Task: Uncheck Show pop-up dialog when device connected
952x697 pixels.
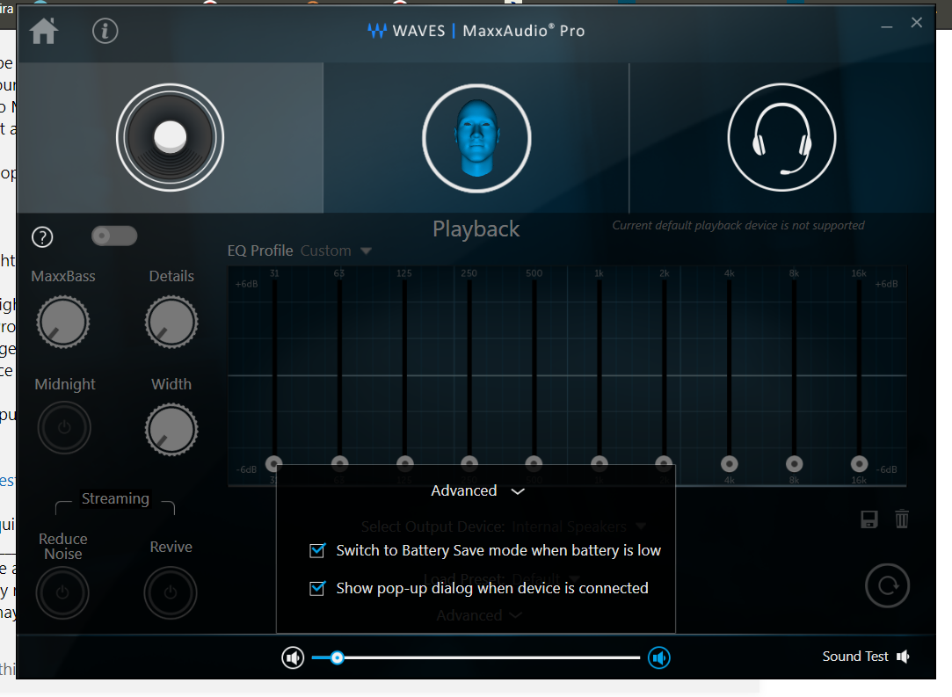Action: click(x=317, y=588)
